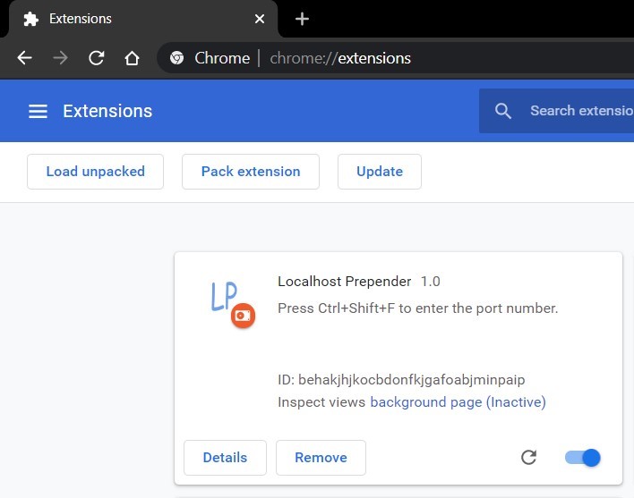Click the puzzle piece tab favicon

(30, 19)
